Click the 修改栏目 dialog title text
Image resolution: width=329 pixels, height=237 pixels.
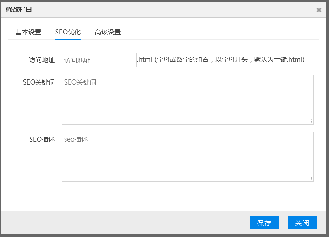(x=19, y=9)
